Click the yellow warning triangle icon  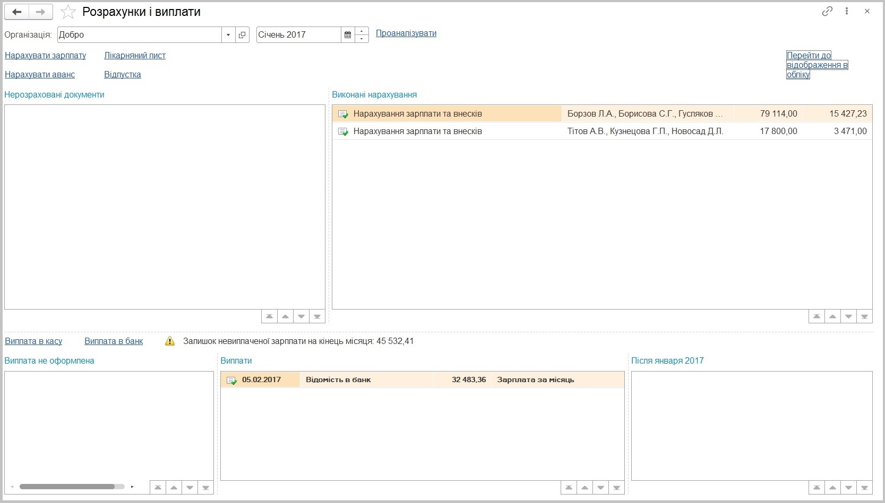(170, 341)
